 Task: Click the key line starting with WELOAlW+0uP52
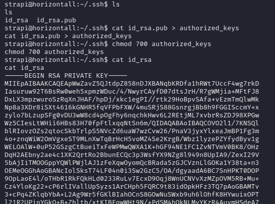pos(132,147)
